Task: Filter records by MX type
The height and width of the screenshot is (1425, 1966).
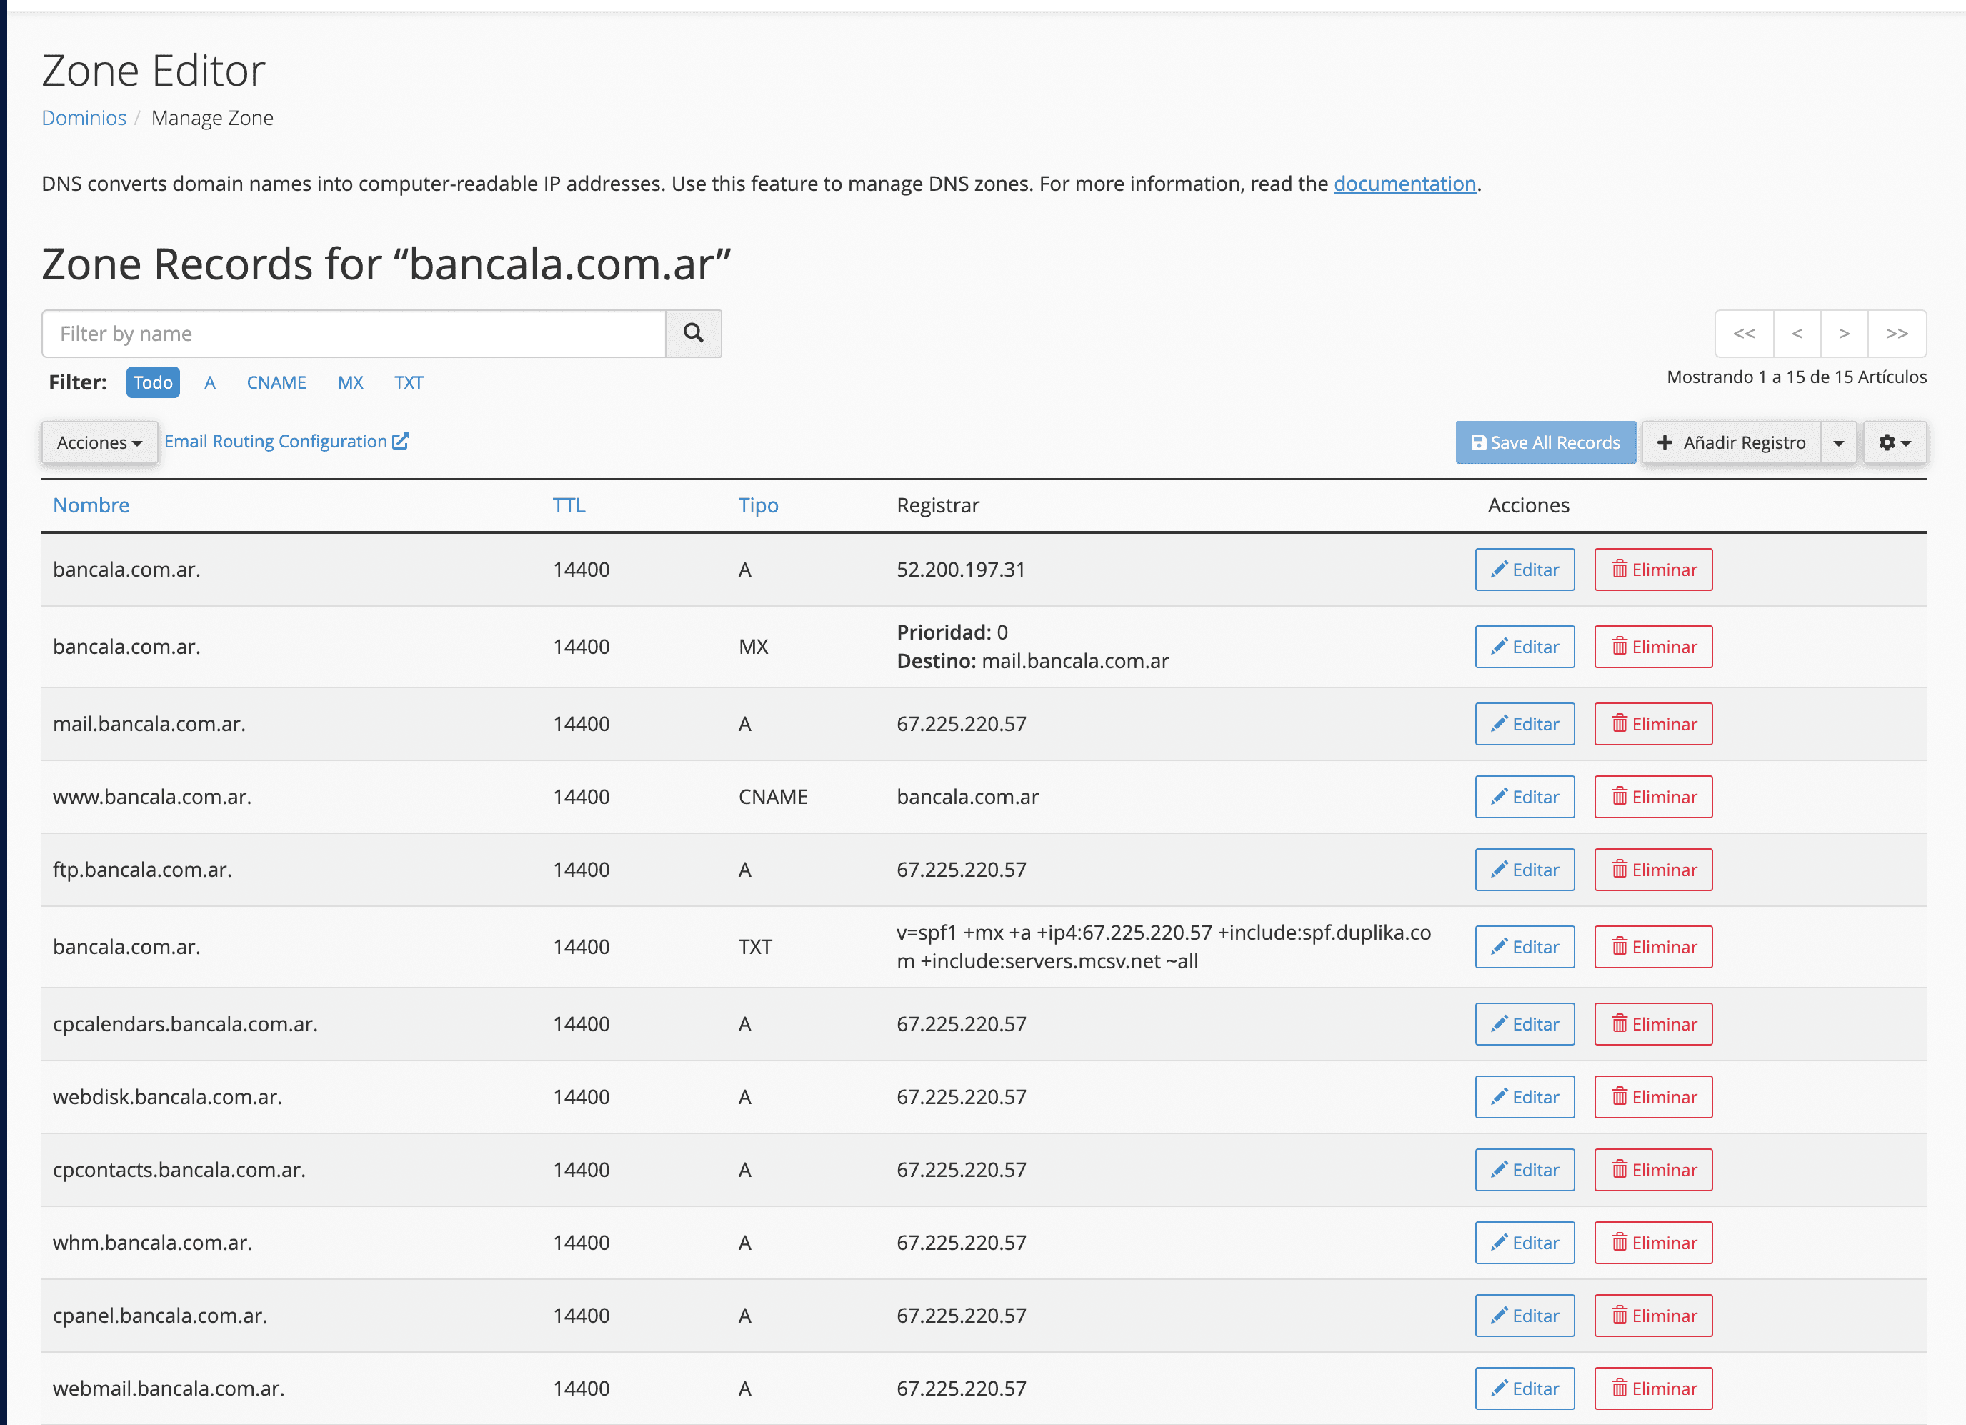Action: point(350,382)
